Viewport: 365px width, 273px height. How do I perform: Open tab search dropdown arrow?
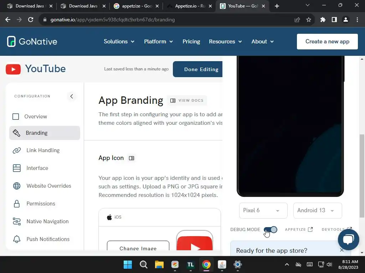308,5
